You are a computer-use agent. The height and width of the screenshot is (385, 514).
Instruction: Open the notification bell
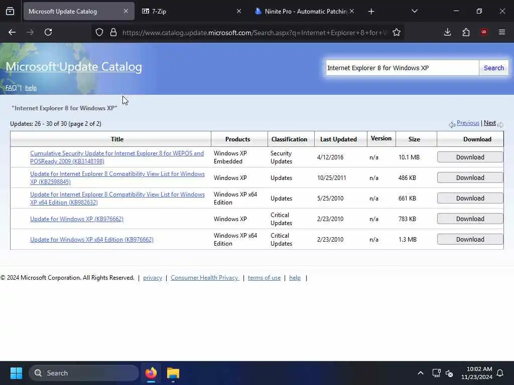500,373
